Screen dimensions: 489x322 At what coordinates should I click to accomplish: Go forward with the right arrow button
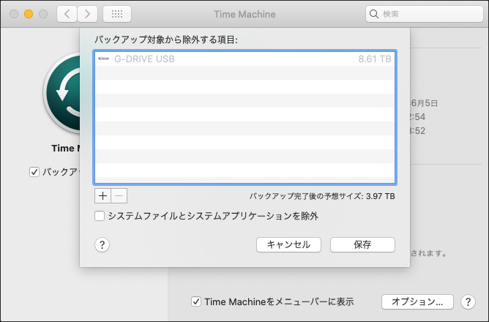[87, 14]
